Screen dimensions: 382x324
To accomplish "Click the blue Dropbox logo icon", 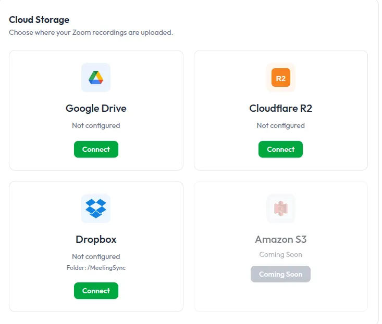I will pyautogui.click(x=96, y=209).
